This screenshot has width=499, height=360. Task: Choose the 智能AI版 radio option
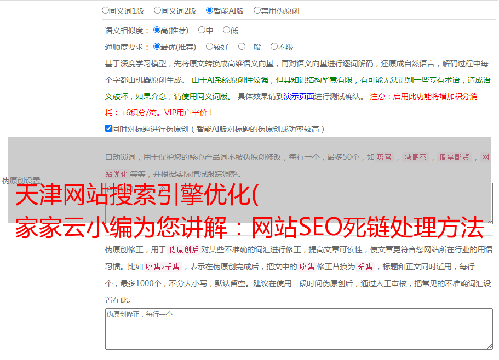click(x=209, y=10)
